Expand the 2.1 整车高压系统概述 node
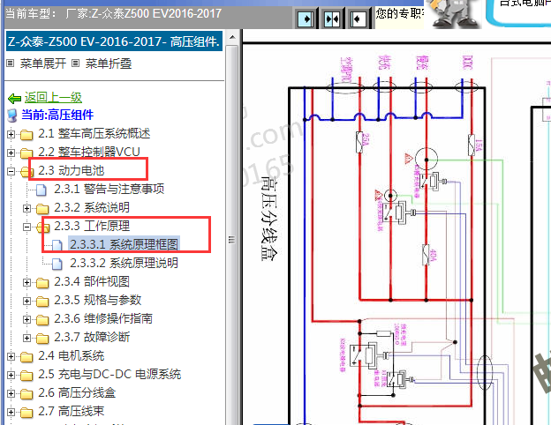Viewport: 551px width, 425px height. coord(11,134)
